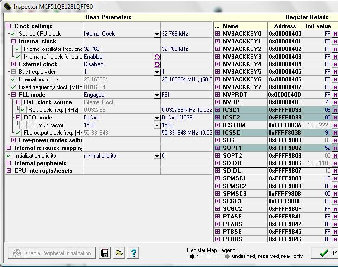The image size is (338, 267).
Task: Click the H radix icon for PTASE
Action: coord(335,217)
